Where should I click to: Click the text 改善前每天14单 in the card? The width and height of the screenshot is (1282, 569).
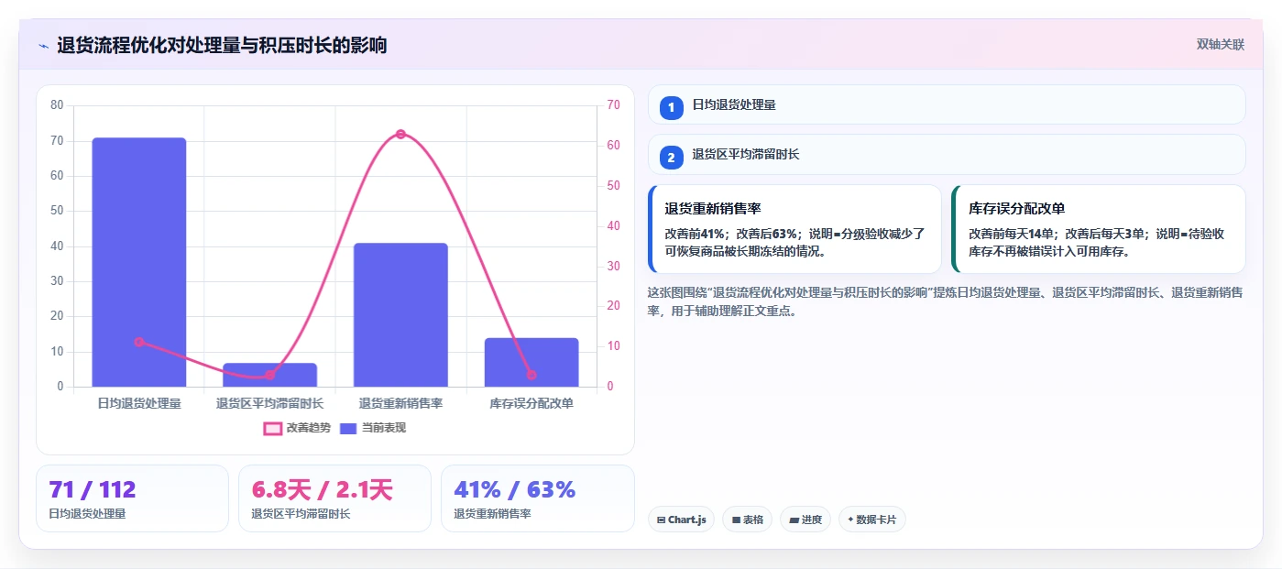pos(1014,234)
